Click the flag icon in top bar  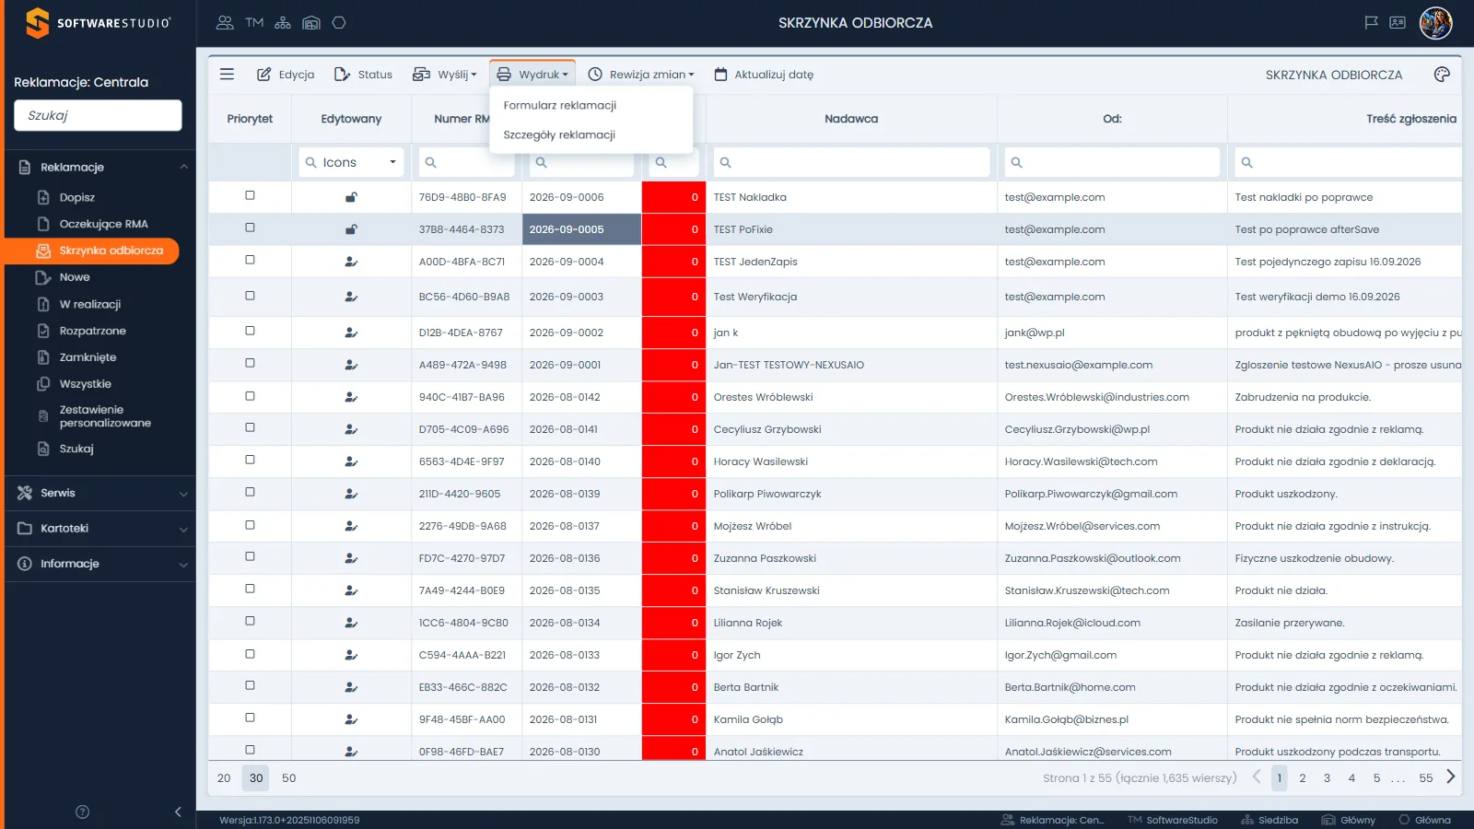pyautogui.click(x=1371, y=23)
